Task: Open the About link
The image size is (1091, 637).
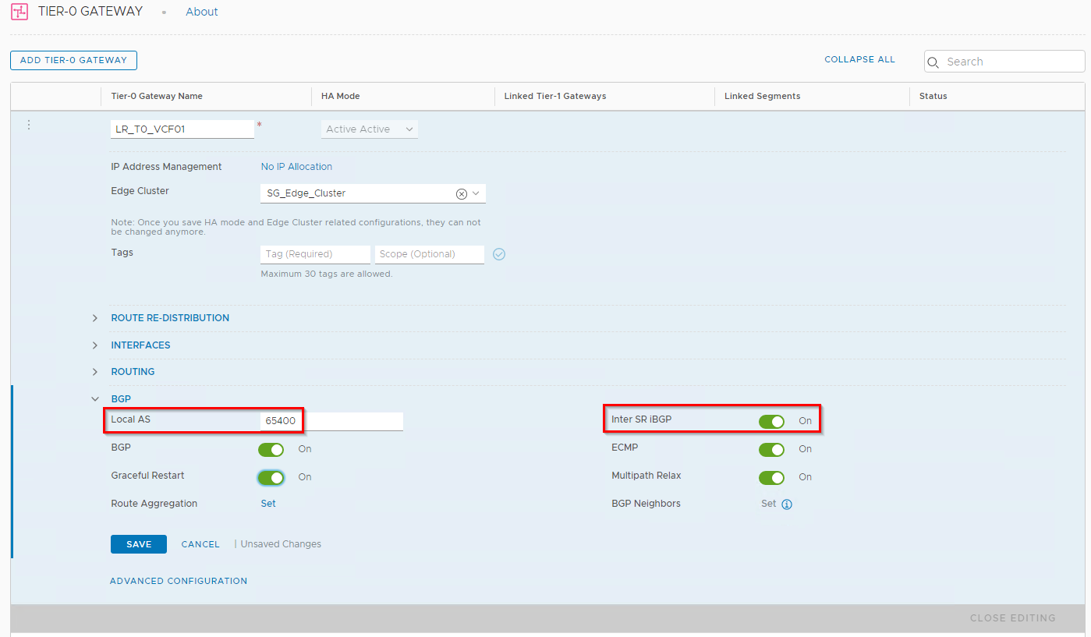Action: pyautogui.click(x=201, y=12)
